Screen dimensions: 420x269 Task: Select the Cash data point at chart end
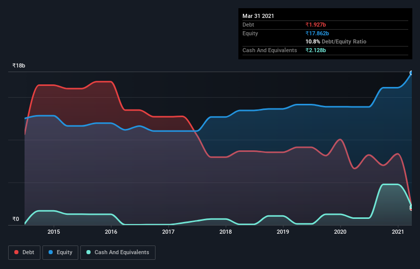[x=411, y=207]
